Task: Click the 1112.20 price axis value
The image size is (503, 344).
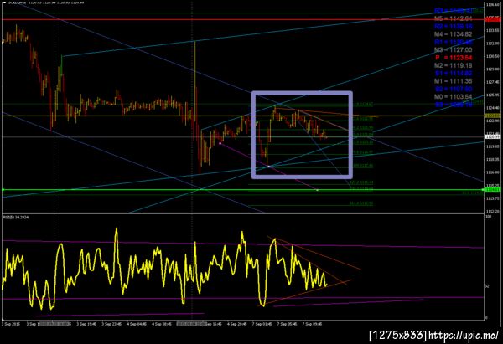Action: coord(492,212)
